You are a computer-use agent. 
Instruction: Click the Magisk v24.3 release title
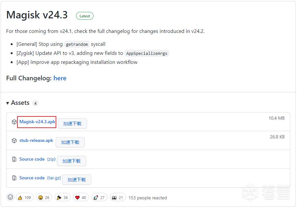point(37,15)
